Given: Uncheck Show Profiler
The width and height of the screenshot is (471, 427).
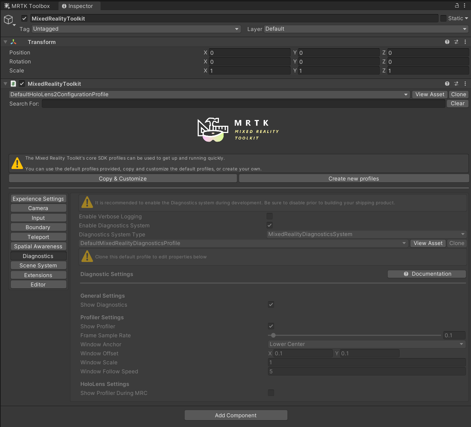Looking at the screenshot, I should point(271,326).
